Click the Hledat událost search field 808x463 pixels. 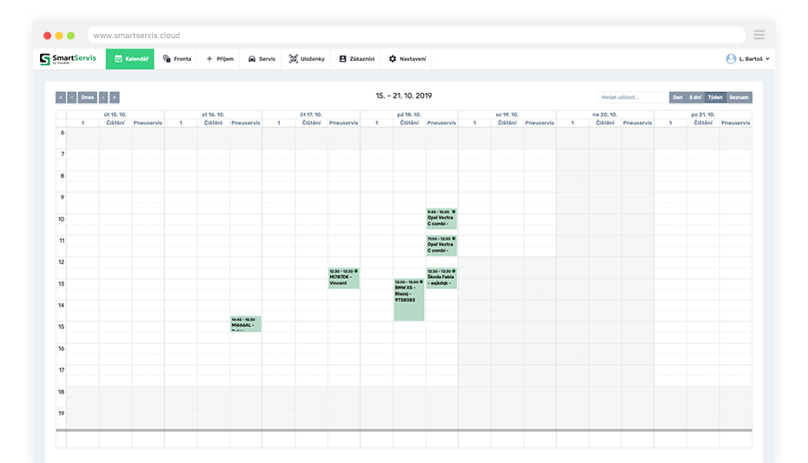(x=632, y=97)
